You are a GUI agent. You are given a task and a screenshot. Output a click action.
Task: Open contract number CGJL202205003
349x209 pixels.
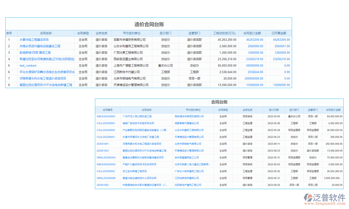(x=106, y=123)
